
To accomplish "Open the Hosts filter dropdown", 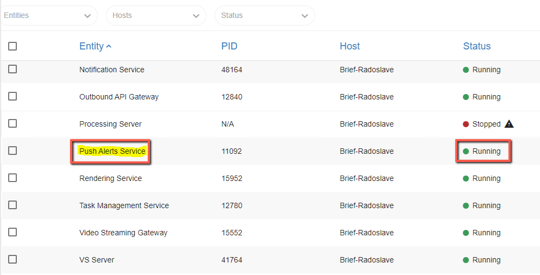I will 156,16.
